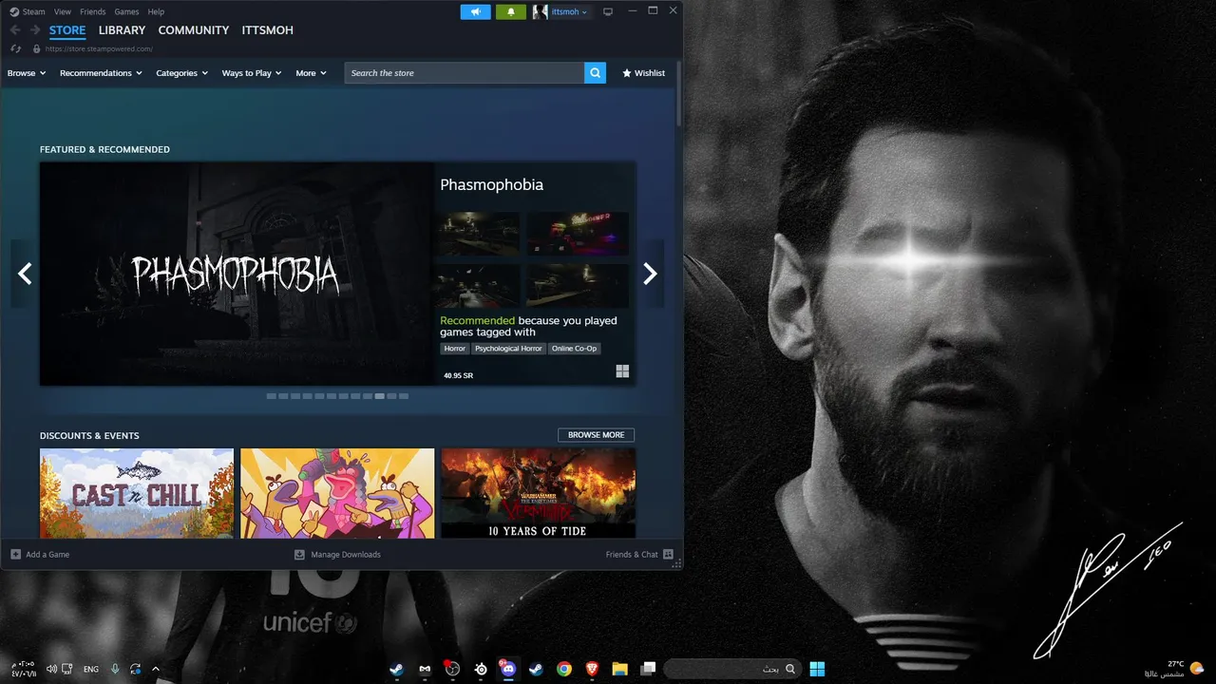
Task: Click the magnifier search button
Action: tap(595, 73)
